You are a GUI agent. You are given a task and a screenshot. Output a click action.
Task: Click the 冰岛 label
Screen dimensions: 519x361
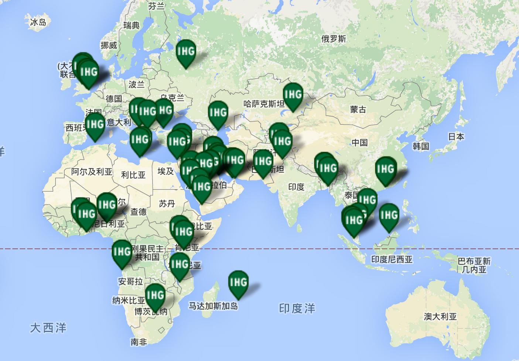38,23
